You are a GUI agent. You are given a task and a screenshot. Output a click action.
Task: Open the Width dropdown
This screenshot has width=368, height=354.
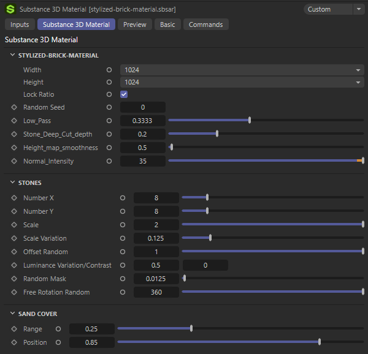click(242, 70)
